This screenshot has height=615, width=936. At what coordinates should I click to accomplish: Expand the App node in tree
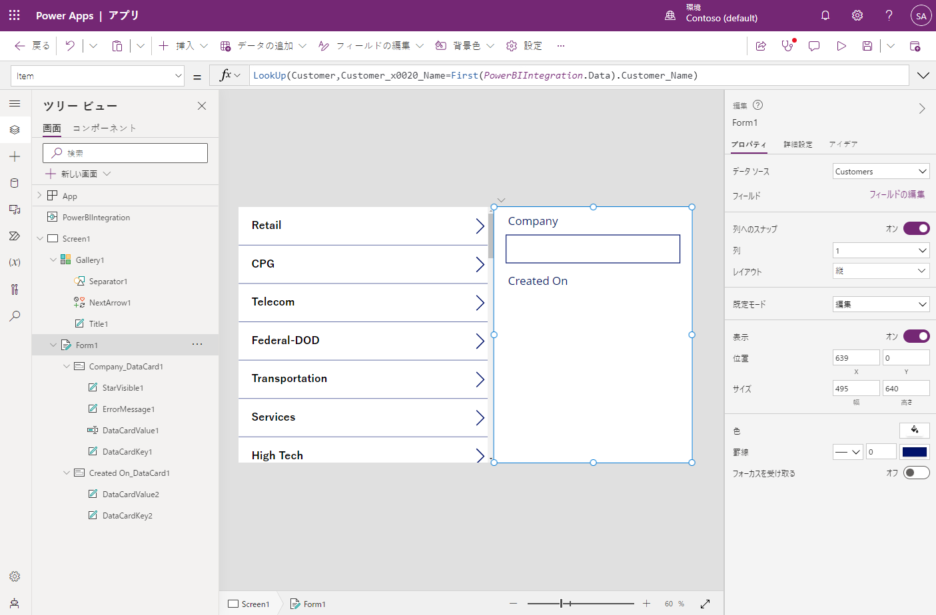39,196
